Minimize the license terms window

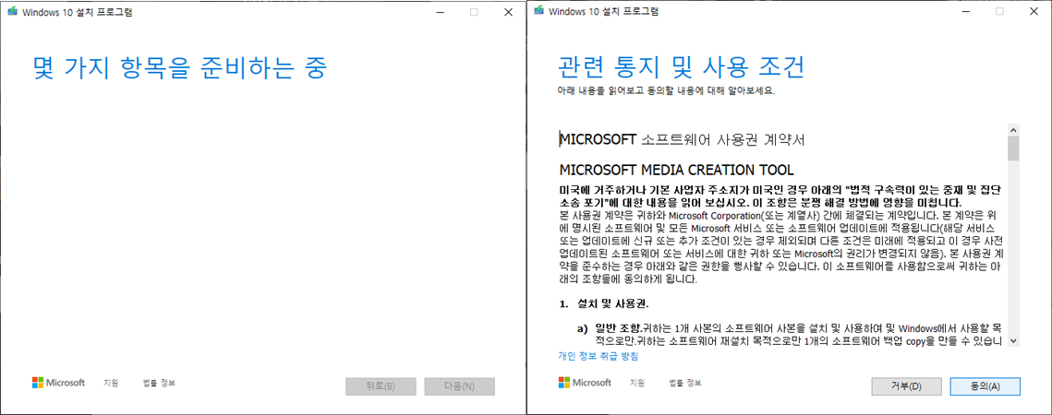tap(965, 11)
